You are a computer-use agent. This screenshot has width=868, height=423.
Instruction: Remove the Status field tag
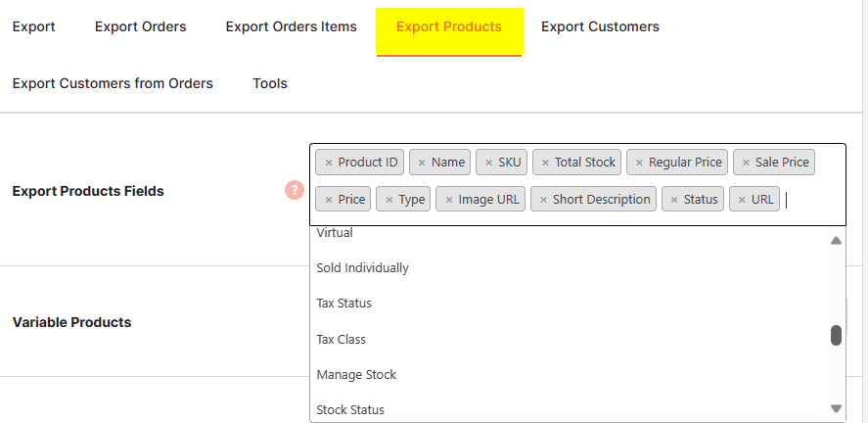coord(674,200)
